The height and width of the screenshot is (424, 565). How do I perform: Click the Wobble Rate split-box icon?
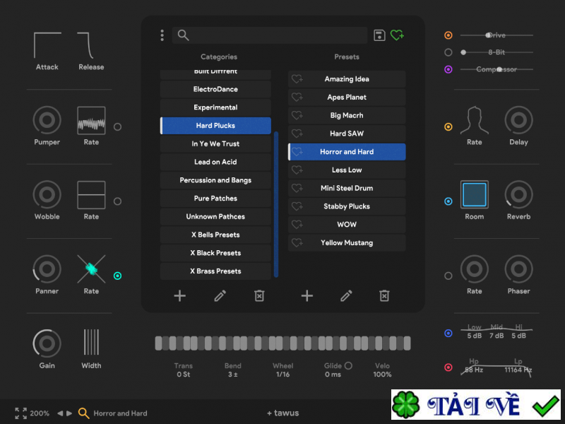tap(92, 195)
